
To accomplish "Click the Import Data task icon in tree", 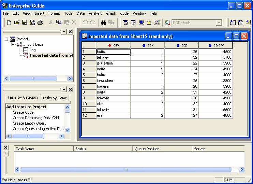I will [19, 44].
